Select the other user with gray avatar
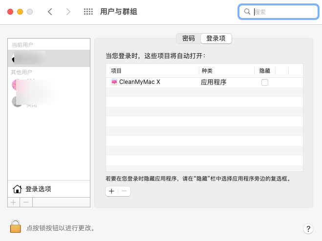322x241 pixels. point(49,101)
